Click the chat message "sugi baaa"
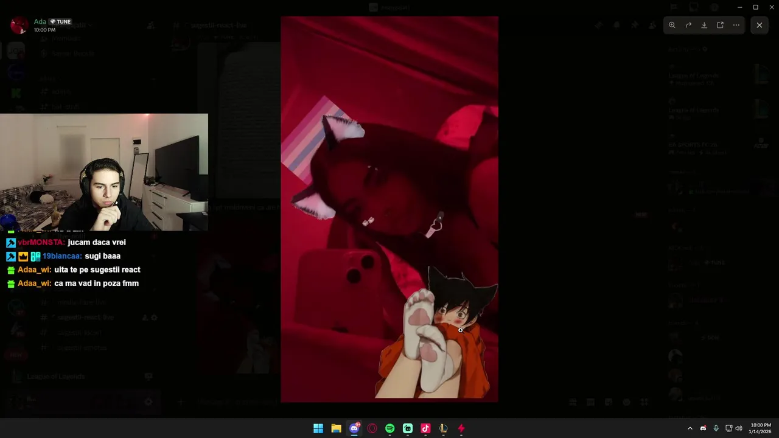The width and height of the screenshot is (779, 438). tap(102, 256)
